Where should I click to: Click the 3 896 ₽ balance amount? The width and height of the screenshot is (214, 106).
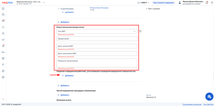pos(144,3)
